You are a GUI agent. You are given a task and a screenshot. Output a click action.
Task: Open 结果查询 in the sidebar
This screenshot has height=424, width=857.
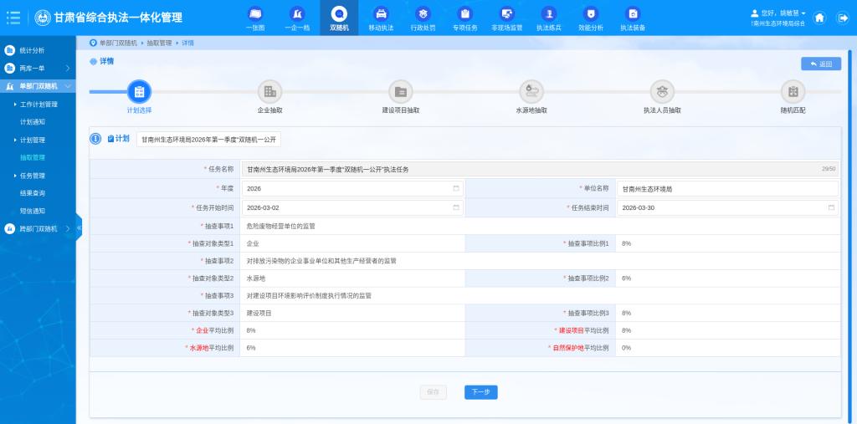pyautogui.click(x=33, y=193)
